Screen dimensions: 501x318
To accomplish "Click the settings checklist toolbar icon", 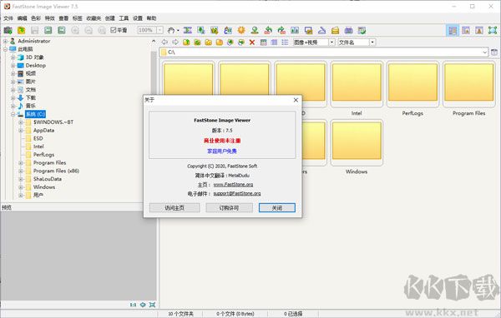I will 362,31.
